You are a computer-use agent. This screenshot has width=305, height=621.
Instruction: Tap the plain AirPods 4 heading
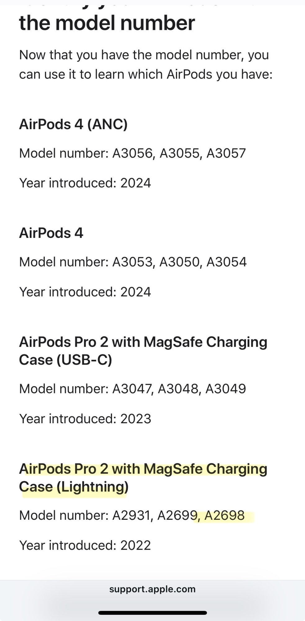click(x=51, y=233)
